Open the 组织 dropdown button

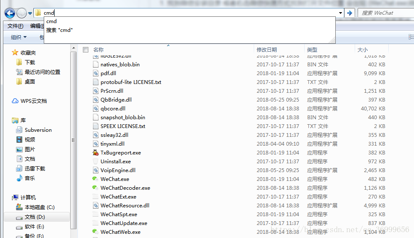point(19,37)
